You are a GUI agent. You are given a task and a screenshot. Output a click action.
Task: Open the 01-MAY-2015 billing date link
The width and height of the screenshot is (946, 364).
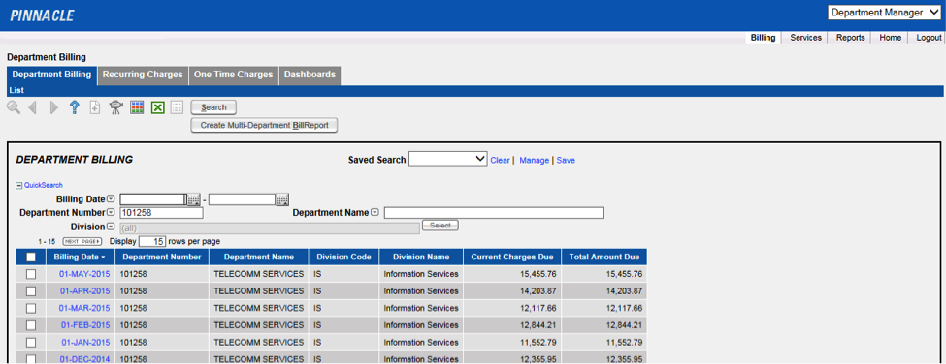[84, 274]
